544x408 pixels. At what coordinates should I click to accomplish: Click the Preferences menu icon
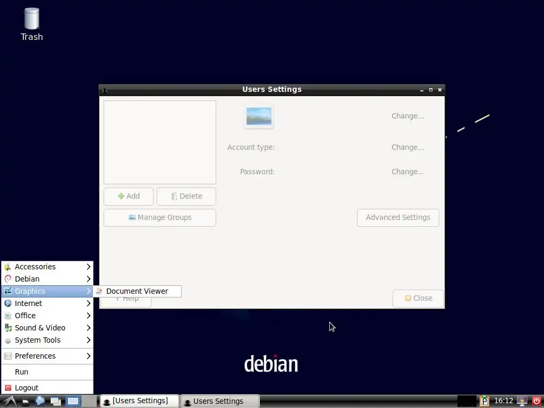[7, 356]
